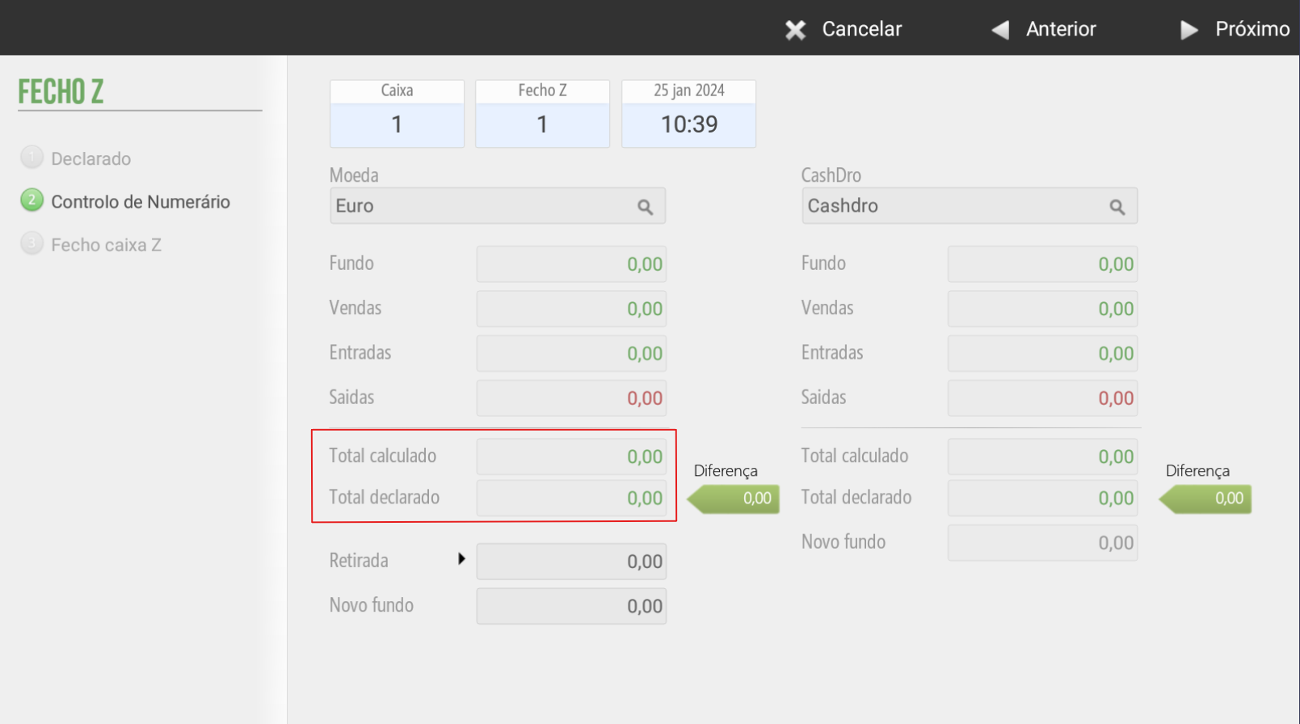The width and height of the screenshot is (1300, 724).
Task: Click the Moeda label
Action: coord(354,175)
